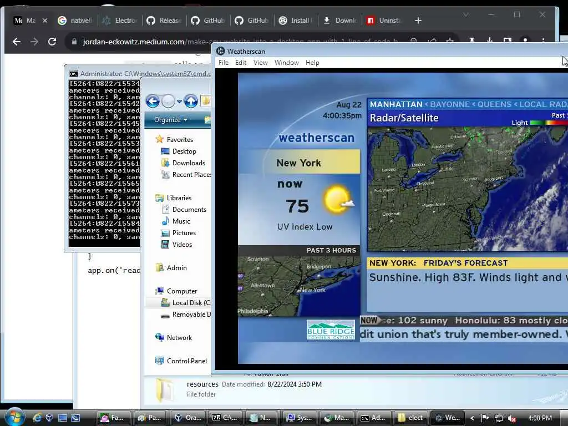Open the Documents library
568x426 pixels.
tap(184, 209)
